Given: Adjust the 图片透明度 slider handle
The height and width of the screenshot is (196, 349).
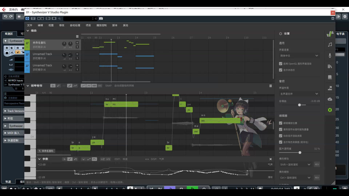Looking at the screenshot, I should 300,152.
